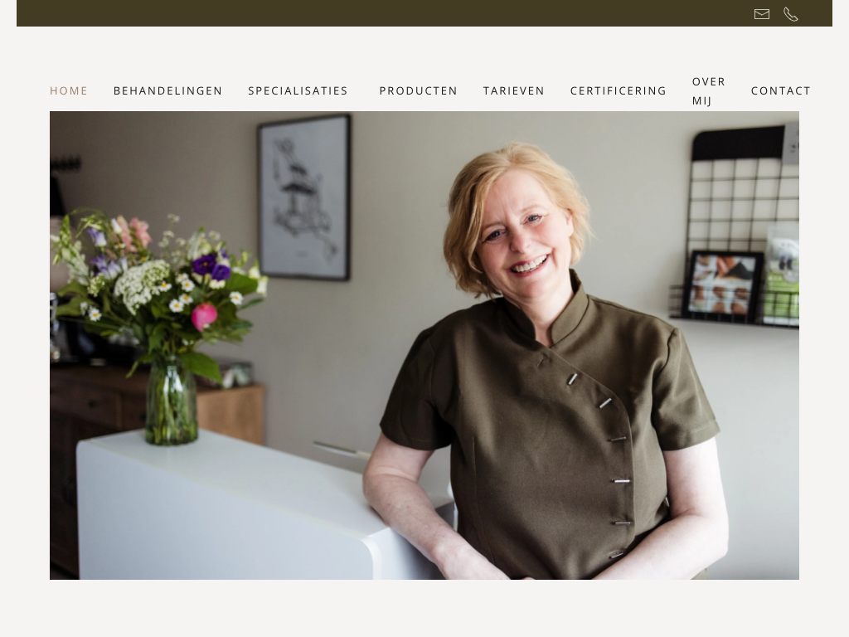The image size is (849, 637).
Task: Click the envelope email icon
Action: click(761, 14)
